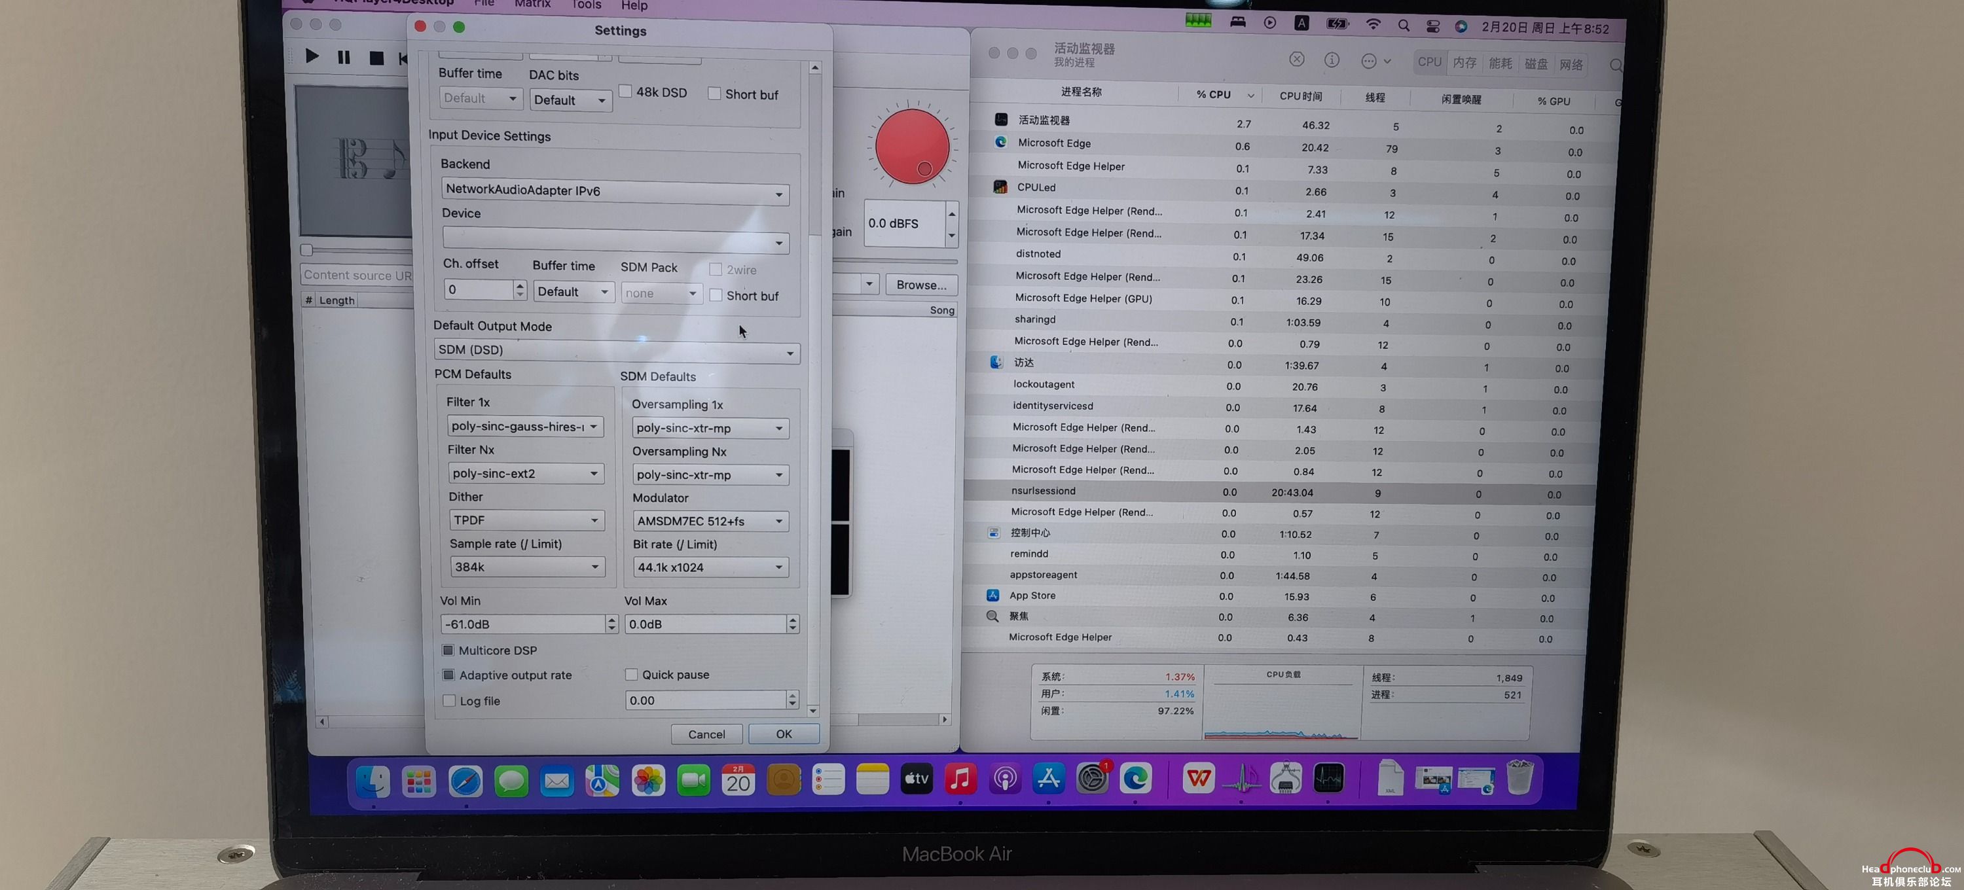Open System Preferences in Dock
This screenshot has width=1964, height=890.
click(x=1093, y=778)
